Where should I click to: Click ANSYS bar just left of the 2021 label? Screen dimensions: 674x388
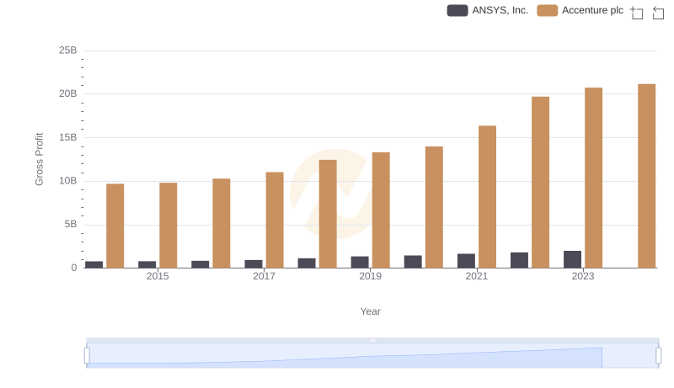466,261
